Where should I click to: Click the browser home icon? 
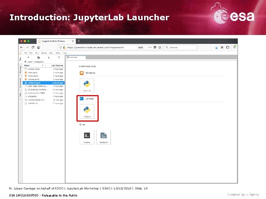[x=39, y=48]
